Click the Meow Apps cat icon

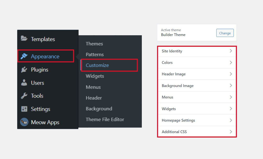(24, 122)
